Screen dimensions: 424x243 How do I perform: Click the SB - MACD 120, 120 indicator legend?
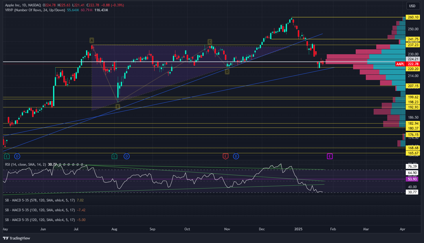point(40,220)
